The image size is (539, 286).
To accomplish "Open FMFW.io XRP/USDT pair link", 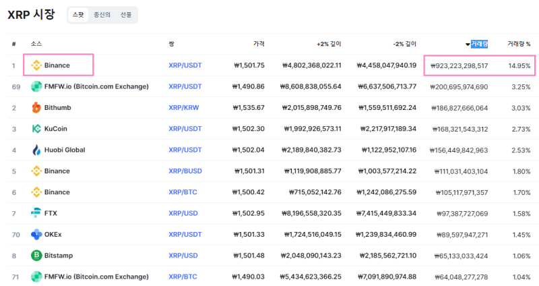I will point(185,86).
